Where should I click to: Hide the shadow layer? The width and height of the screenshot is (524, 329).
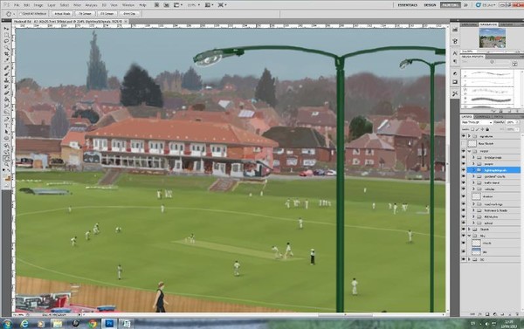click(x=464, y=196)
